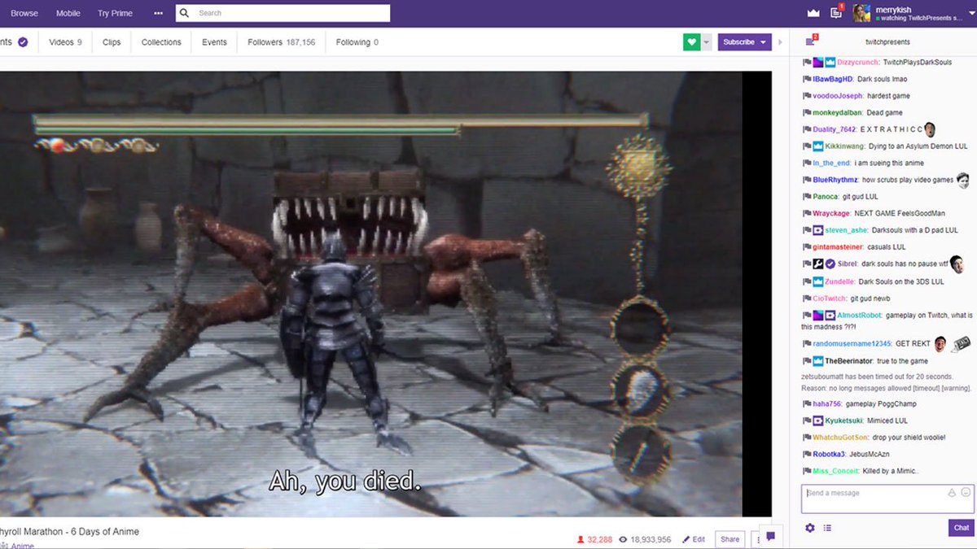Click username Miss_Conceit in chat

pyautogui.click(x=836, y=472)
